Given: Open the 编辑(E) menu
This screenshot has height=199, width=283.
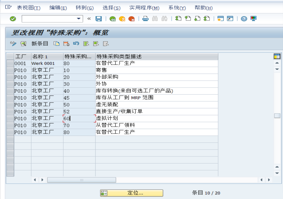Looking at the screenshot, I should coord(58,8).
